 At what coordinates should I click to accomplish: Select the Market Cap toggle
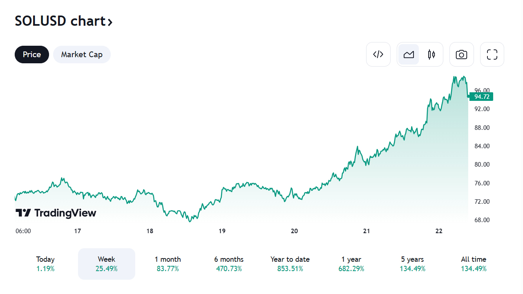82,54
